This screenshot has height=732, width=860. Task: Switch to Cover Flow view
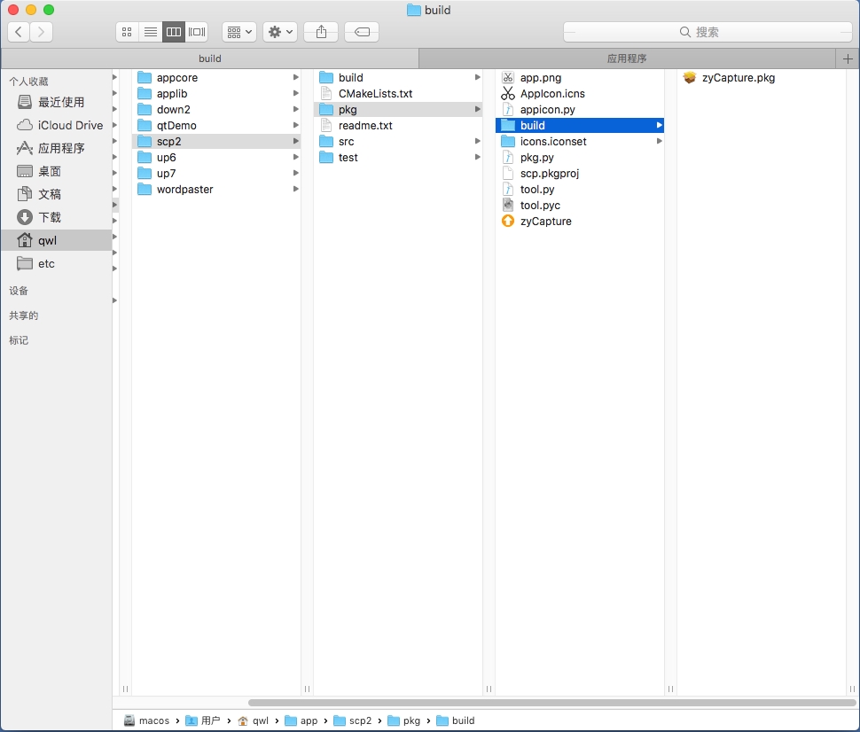pyautogui.click(x=197, y=32)
